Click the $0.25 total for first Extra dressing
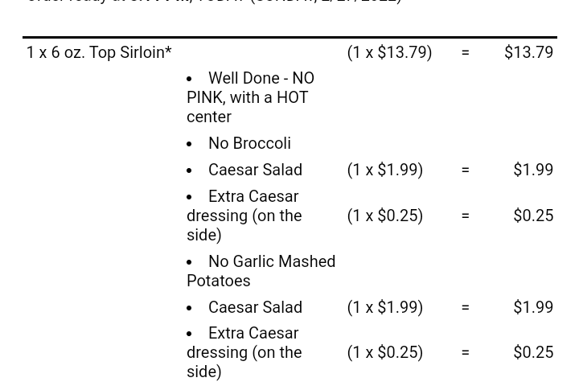The width and height of the screenshot is (579, 386). 533,216
